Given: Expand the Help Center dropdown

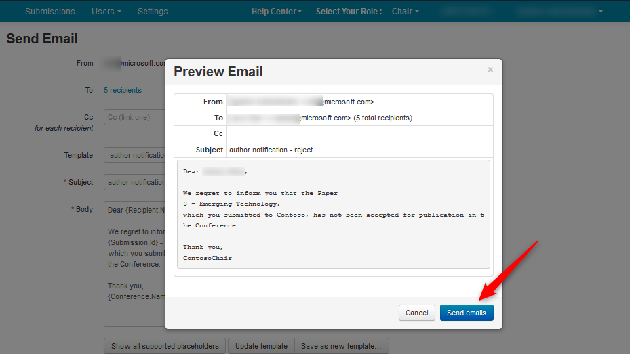Looking at the screenshot, I should [x=276, y=12].
